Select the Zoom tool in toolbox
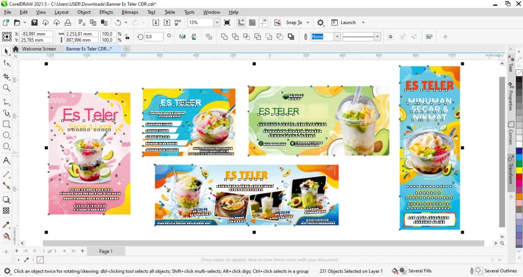Image resolution: width=523 pixels, height=277 pixels. (6, 88)
